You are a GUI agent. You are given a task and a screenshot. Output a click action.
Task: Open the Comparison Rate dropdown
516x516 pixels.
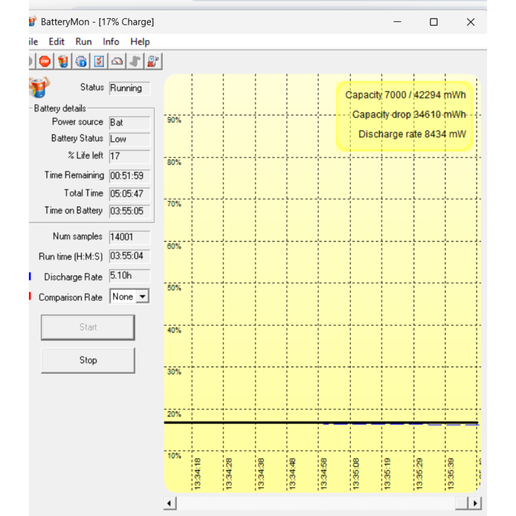[142, 297]
